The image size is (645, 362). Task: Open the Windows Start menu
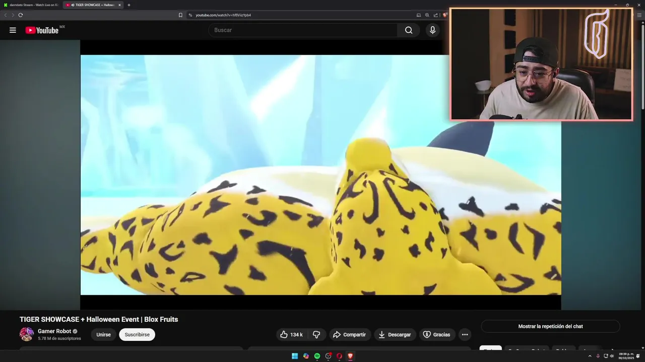tap(295, 356)
